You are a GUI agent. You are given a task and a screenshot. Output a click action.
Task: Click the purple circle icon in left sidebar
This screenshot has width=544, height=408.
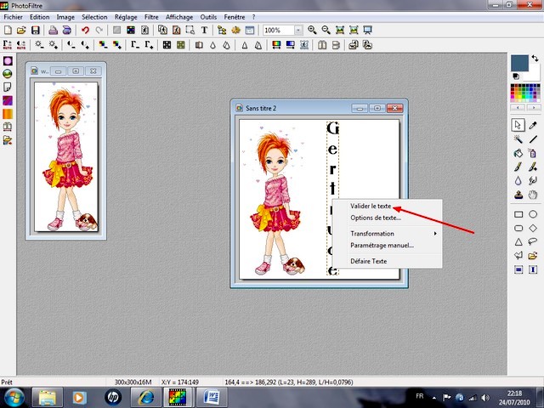point(8,61)
